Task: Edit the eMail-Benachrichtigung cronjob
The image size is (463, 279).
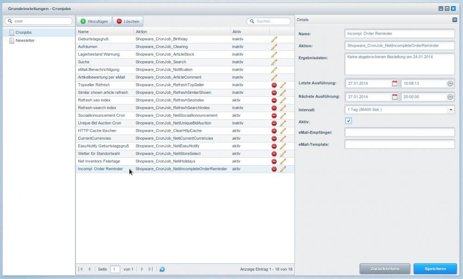Action: coord(274,70)
